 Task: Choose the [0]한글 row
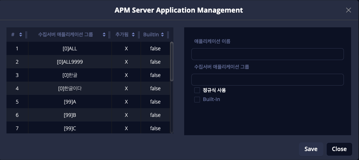[70, 75]
